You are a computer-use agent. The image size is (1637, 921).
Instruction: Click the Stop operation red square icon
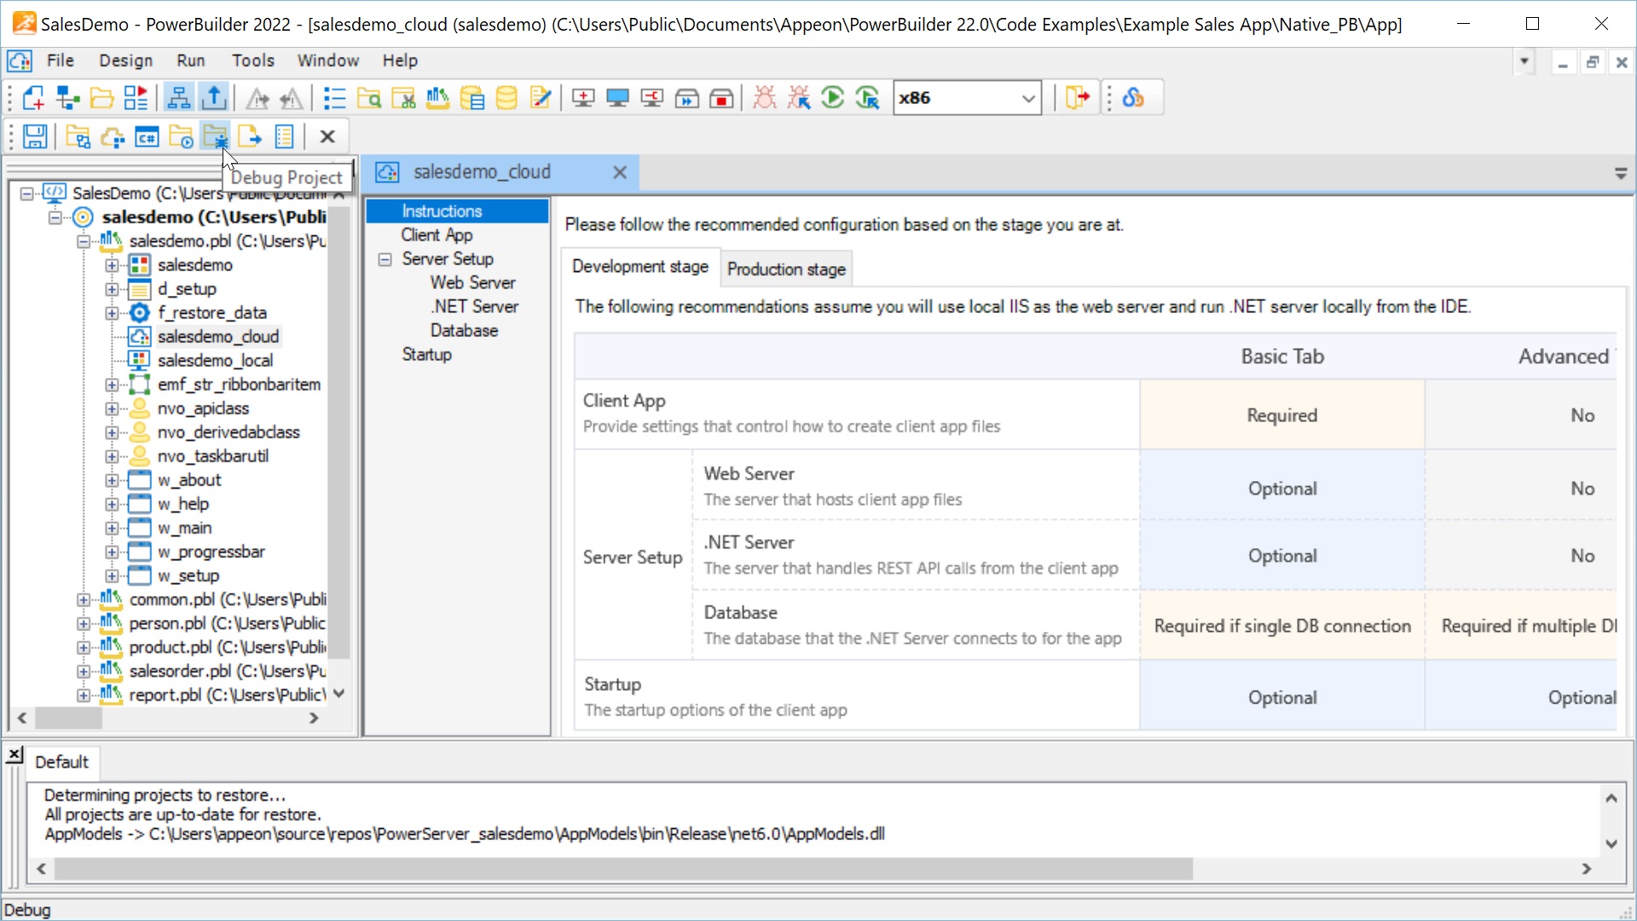(721, 98)
